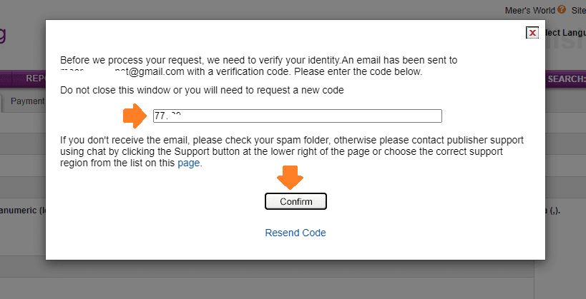The image size is (586, 299).
Task: Click the orange down arrow above Confirm
Action: pos(290,178)
